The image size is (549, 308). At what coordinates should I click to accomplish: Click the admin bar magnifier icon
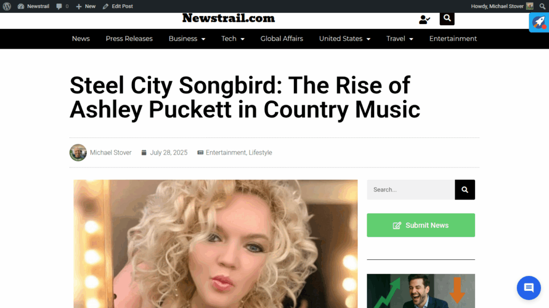click(543, 6)
